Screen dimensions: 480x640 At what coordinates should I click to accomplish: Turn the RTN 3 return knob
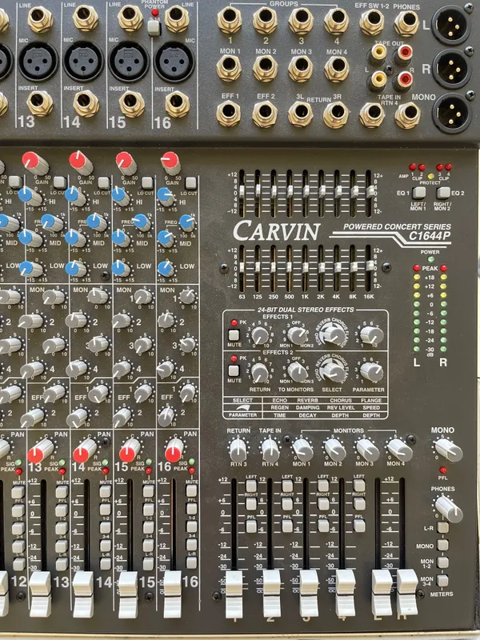pyautogui.click(x=238, y=450)
